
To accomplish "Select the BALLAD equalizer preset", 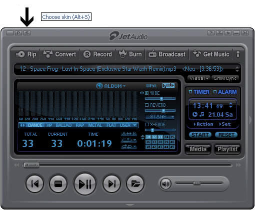I will (63, 125).
